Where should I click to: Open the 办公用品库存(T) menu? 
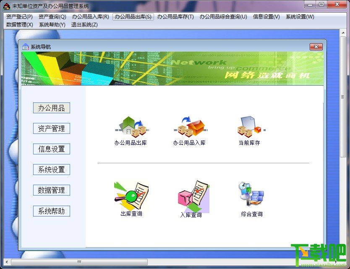(x=175, y=17)
